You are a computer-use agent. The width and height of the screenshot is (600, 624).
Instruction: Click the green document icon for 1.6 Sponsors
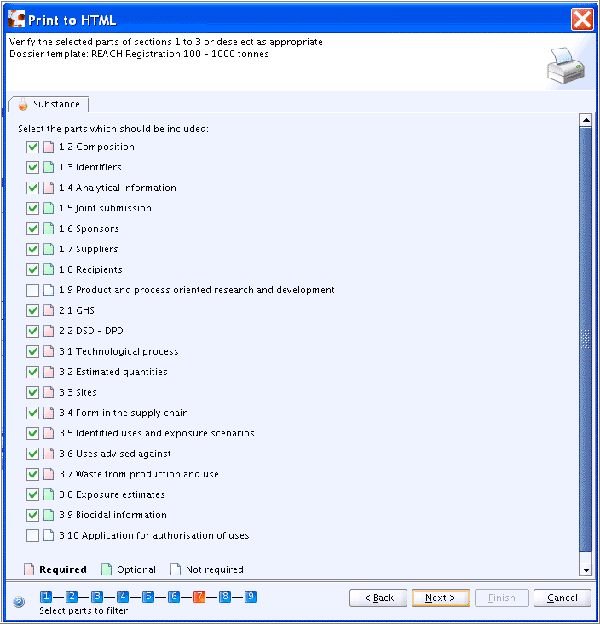49,228
